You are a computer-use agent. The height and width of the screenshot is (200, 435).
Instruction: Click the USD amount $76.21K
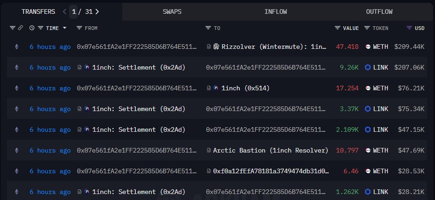[x=411, y=88]
